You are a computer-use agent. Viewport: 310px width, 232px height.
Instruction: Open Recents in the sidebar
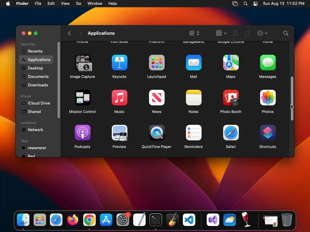36,51
